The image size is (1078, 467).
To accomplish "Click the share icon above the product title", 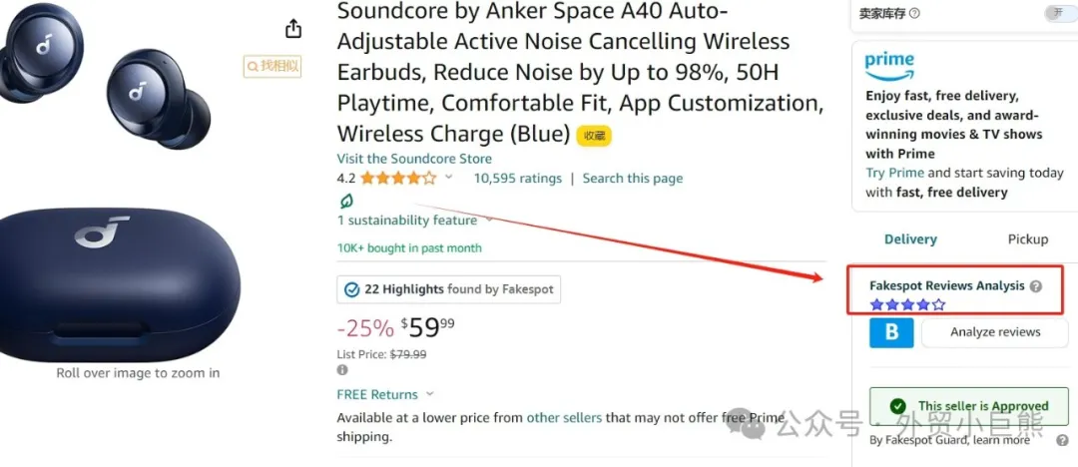I will [292, 28].
